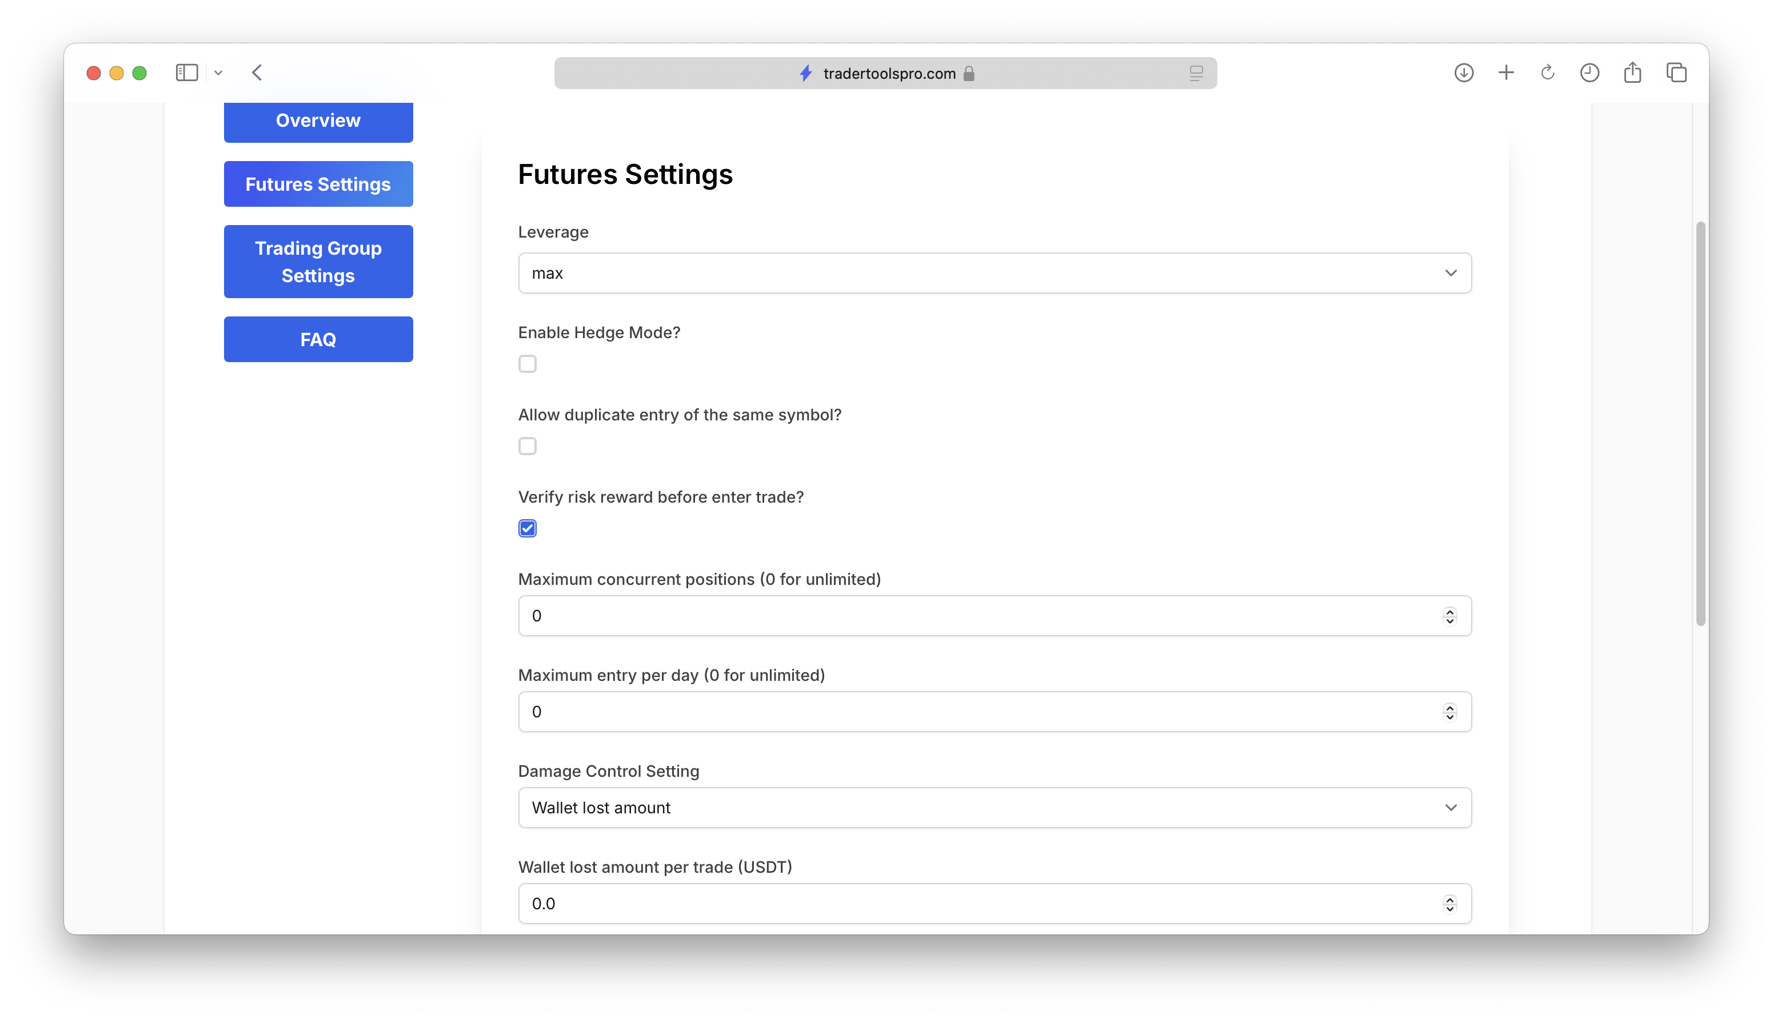Show tab overview icon
The width and height of the screenshot is (1773, 1019).
[1676, 73]
